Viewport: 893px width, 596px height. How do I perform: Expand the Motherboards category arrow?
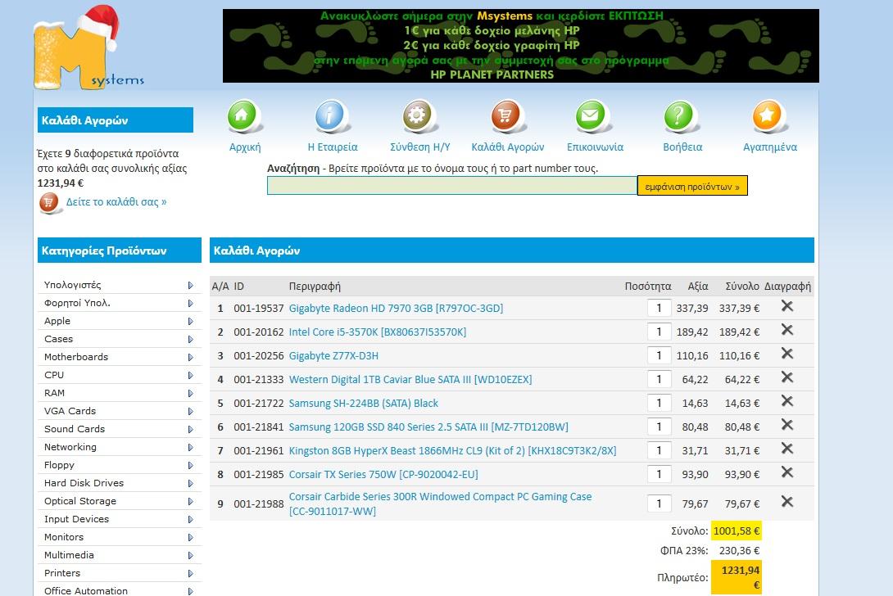[x=191, y=358]
